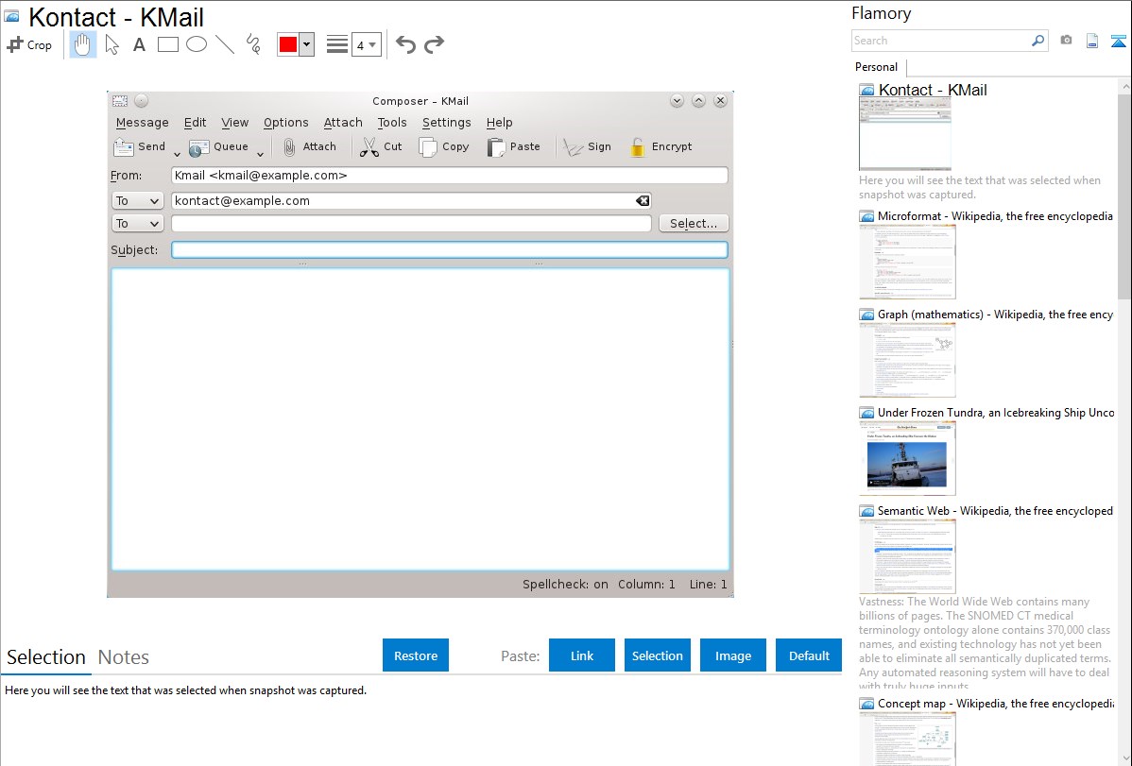This screenshot has height=766, width=1132.
Task: Open the Under Frozen Tundra snapshot thumbnail
Action: point(907,458)
